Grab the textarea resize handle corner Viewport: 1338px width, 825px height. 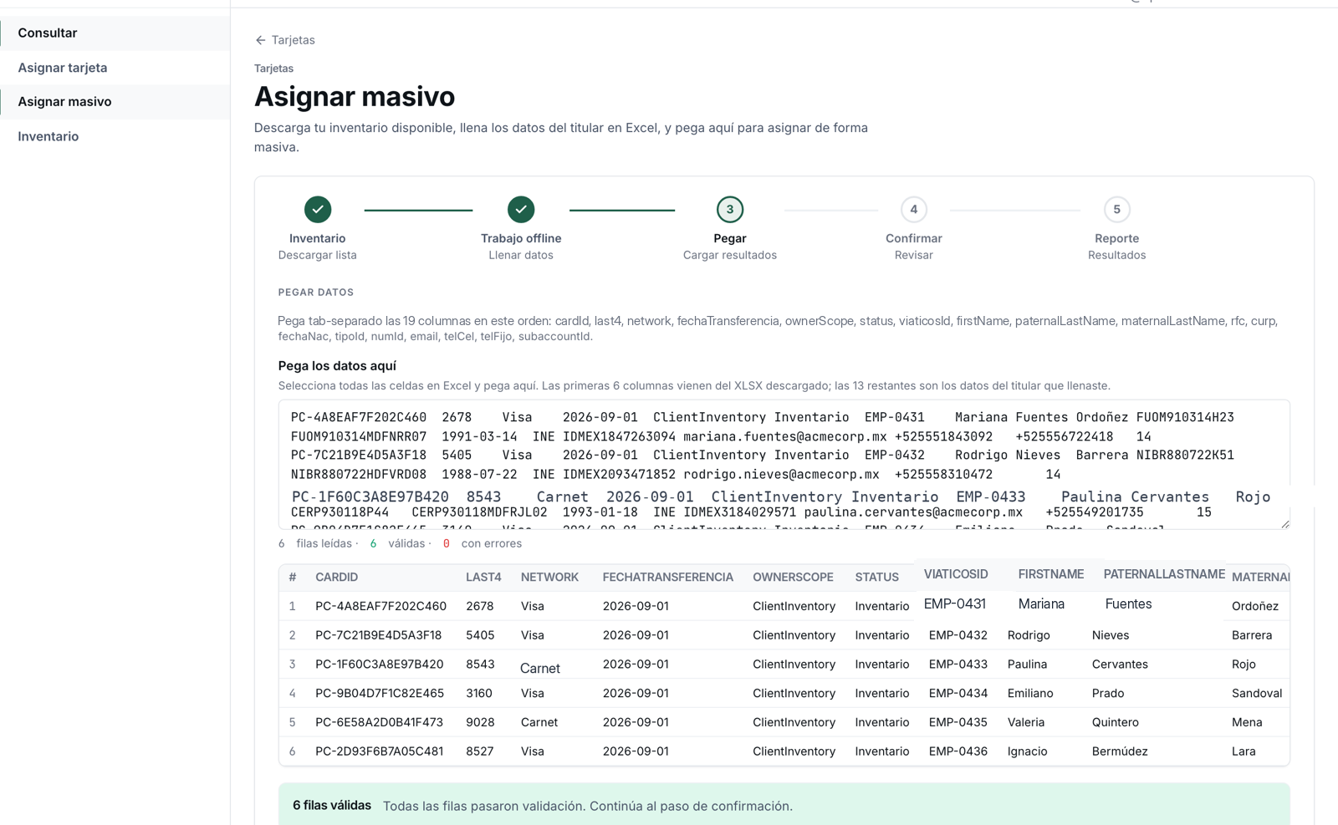pos(1284,524)
